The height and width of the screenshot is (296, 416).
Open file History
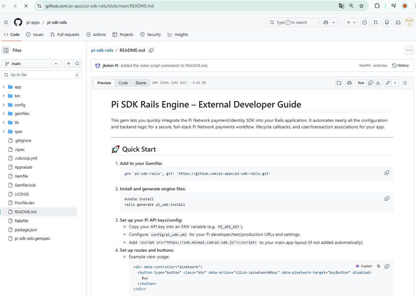pyautogui.click(x=400, y=65)
